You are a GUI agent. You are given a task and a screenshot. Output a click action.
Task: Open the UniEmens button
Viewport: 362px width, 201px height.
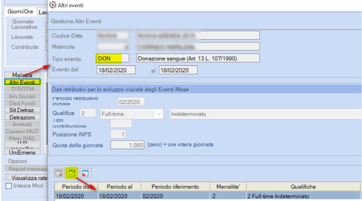coord(22,152)
